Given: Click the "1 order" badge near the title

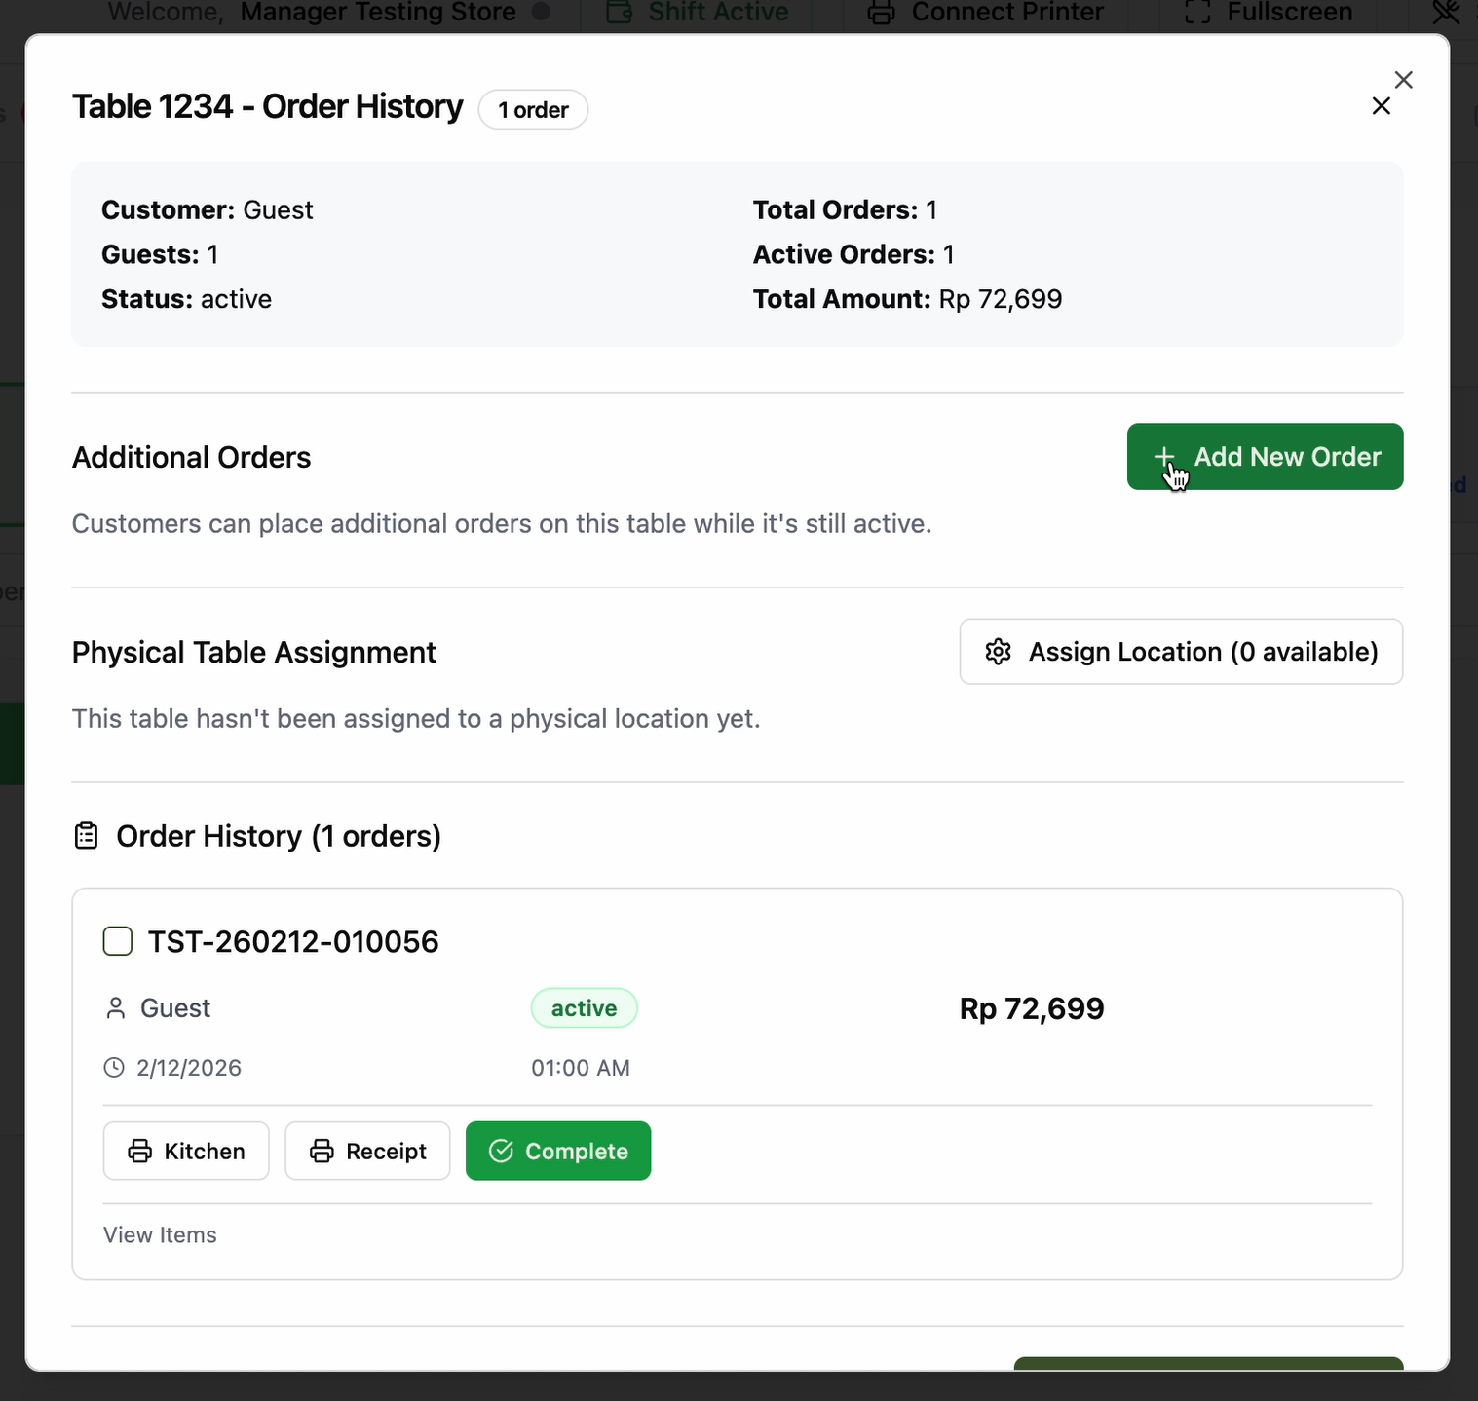Looking at the screenshot, I should (x=533, y=110).
